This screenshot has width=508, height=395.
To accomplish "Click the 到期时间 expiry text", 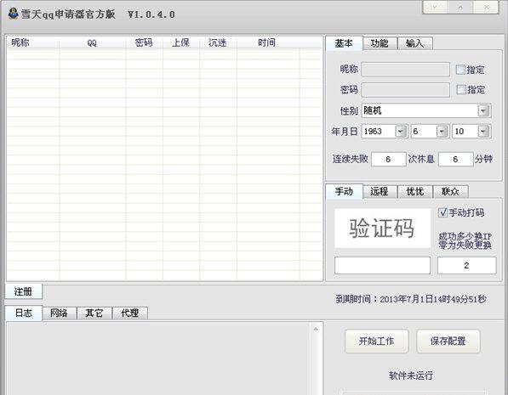I will point(411,299).
